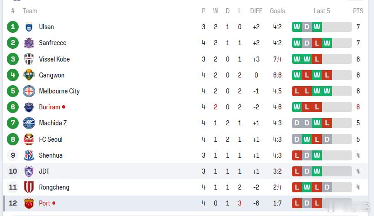
Task: Click the JDT purple crest
Action: pos(29,171)
